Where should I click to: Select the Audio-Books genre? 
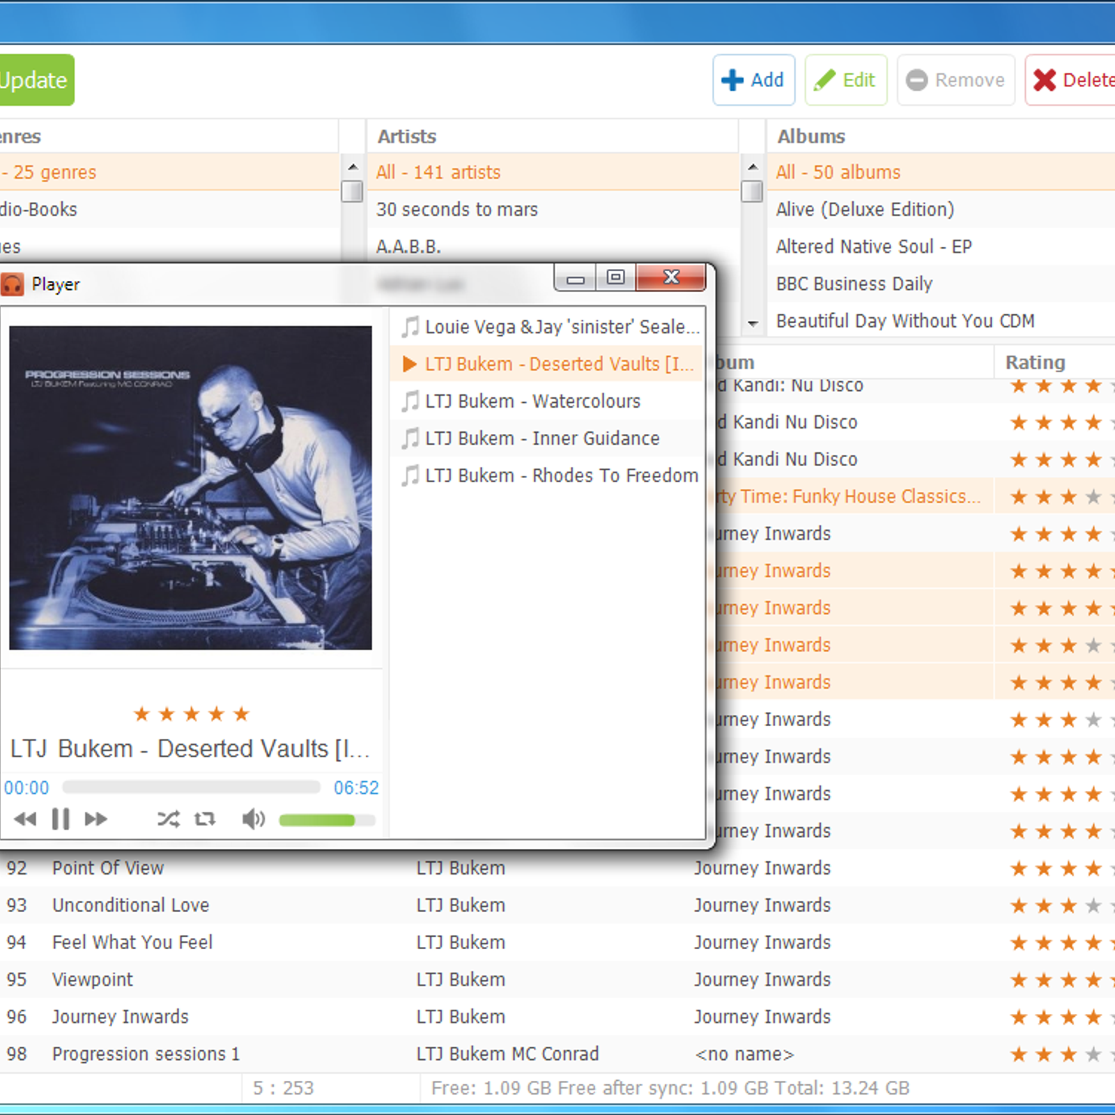[x=169, y=209]
